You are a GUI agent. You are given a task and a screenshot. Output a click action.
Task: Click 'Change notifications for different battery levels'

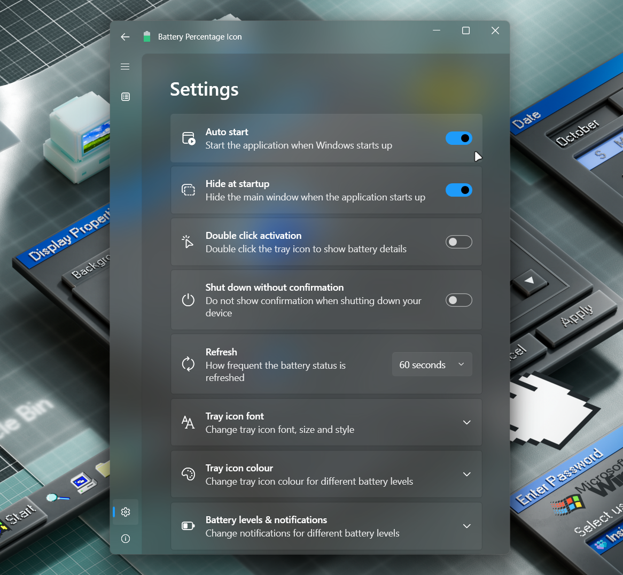point(302,533)
